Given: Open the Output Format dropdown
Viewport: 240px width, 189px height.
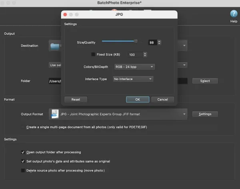Looking at the screenshot, I should [118, 114].
